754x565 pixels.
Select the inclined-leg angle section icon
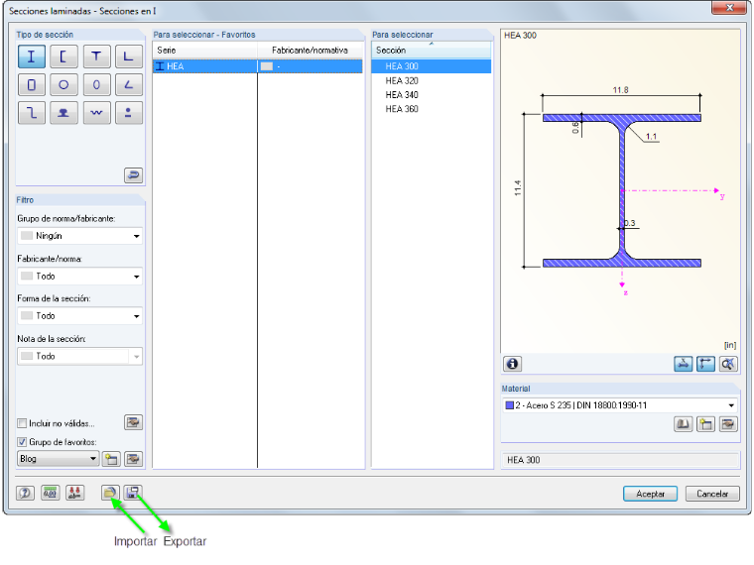(x=128, y=85)
